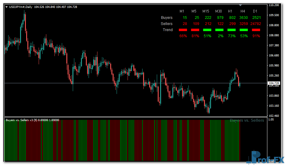Click the red M1 trend bar
Screen dimensions: 285x165
click(x=183, y=30)
